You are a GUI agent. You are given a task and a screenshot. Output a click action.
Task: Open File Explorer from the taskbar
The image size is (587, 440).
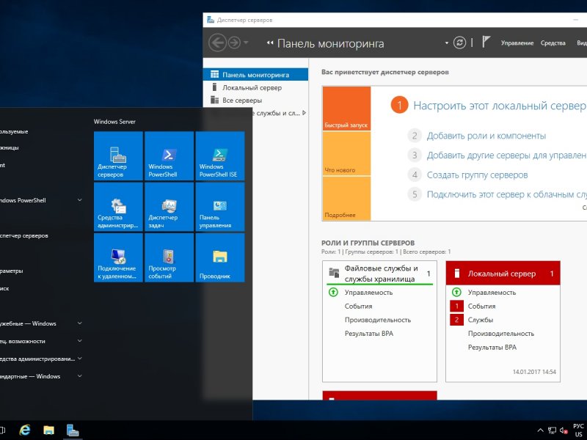pyautogui.click(x=48, y=430)
